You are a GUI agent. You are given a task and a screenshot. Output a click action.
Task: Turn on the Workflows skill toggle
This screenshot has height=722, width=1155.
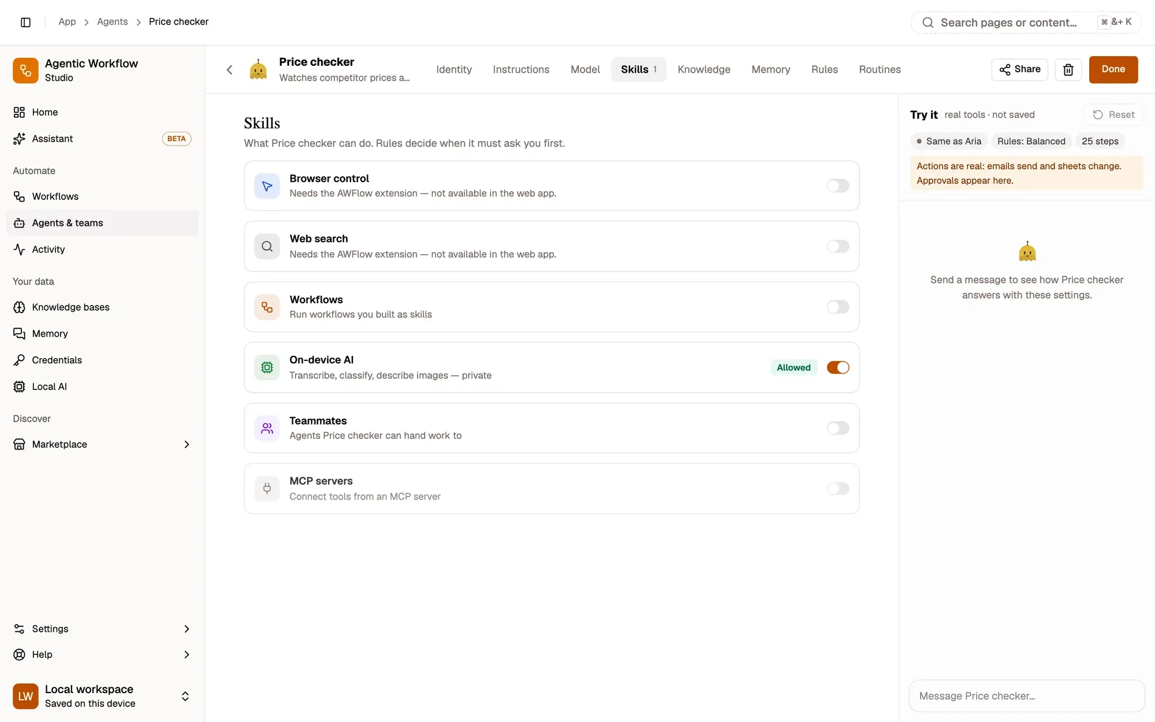coord(837,307)
